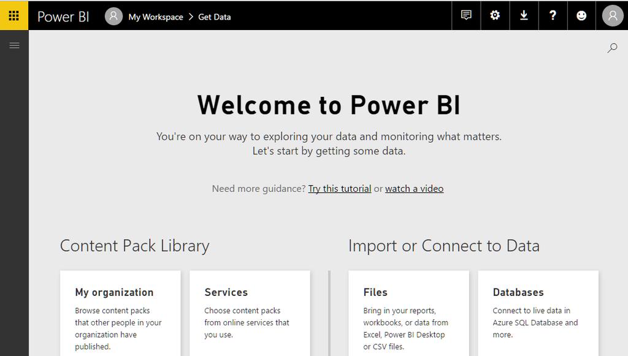Click the workspace avatar beside My Workspace

coord(113,17)
